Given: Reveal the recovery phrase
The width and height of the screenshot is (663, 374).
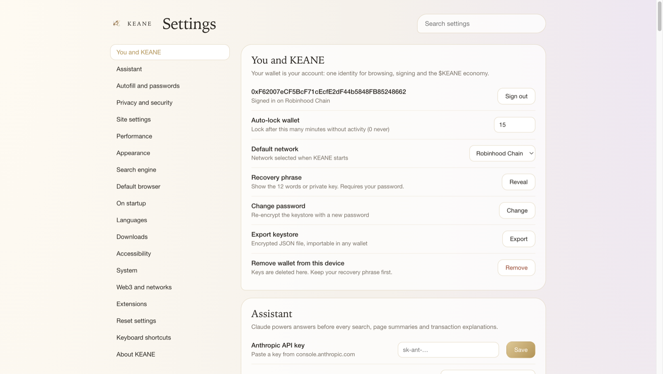Looking at the screenshot, I should click(518, 182).
